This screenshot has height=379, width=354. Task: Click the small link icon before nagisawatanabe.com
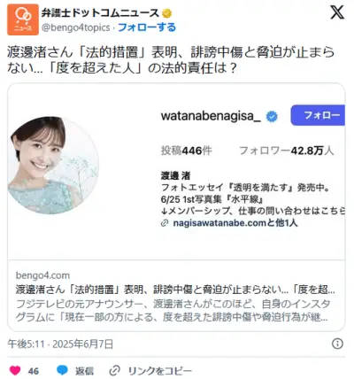[x=165, y=223]
